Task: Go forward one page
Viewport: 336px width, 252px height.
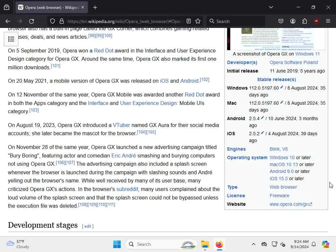Action: [x=20, y=21]
